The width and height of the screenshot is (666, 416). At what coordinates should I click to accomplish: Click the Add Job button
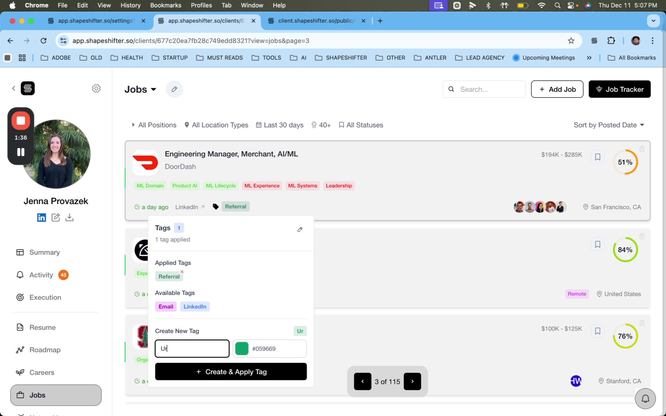[557, 89]
